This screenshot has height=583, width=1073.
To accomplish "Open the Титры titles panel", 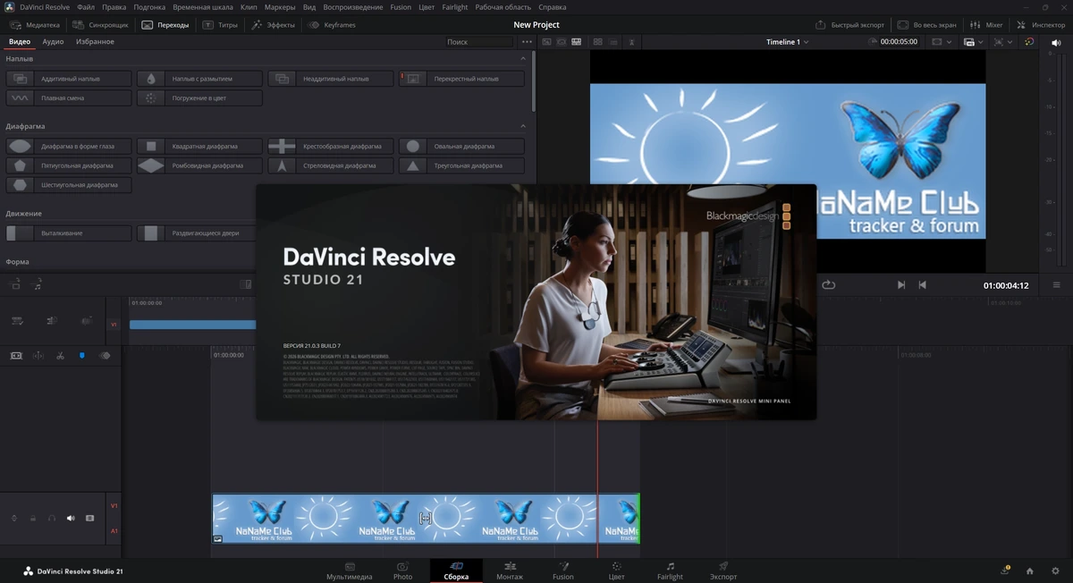I will click(221, 25).
